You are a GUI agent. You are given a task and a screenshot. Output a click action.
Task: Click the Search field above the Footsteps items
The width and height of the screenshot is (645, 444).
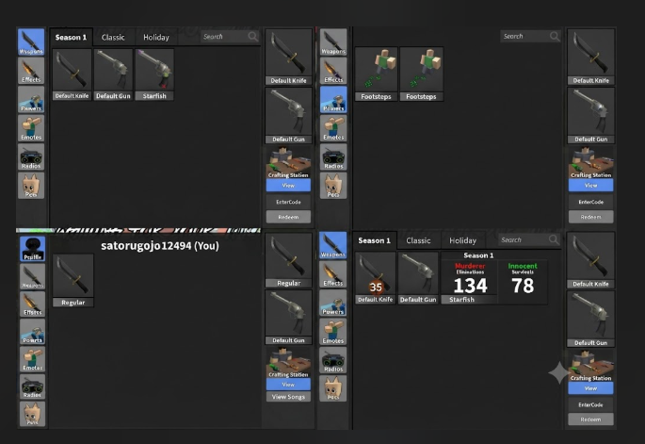(x=530, y=36)
